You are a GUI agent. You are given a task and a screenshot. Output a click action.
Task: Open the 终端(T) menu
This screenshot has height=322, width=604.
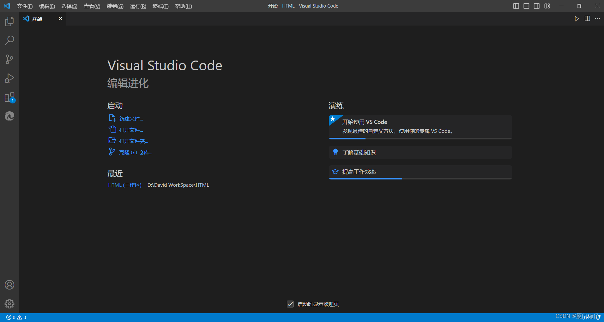click(160, 6)
